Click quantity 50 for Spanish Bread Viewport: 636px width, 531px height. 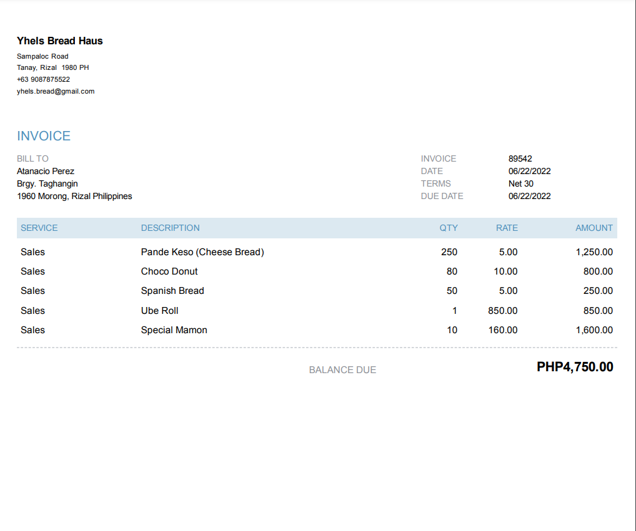coord(452,291)
